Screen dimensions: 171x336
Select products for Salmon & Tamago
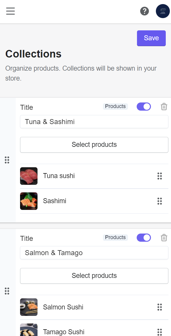tap(94, 276)
